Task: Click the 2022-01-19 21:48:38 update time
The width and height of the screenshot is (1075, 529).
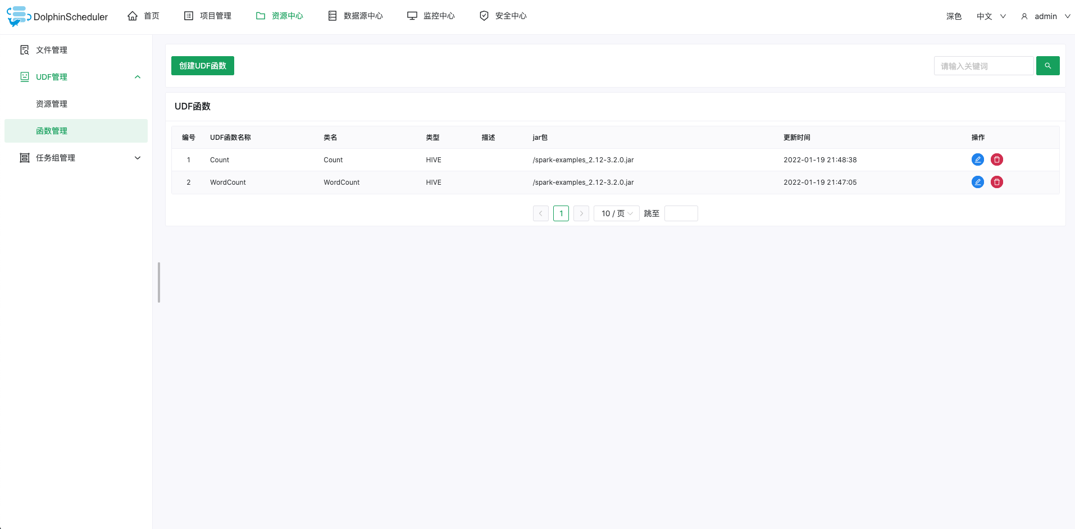Action: [x=820, y=160]
